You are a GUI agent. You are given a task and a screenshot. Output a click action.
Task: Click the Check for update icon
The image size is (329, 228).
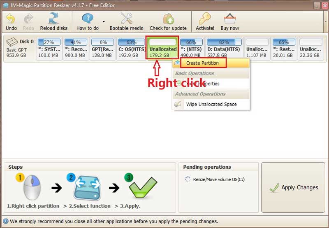(x=168, y=19)
